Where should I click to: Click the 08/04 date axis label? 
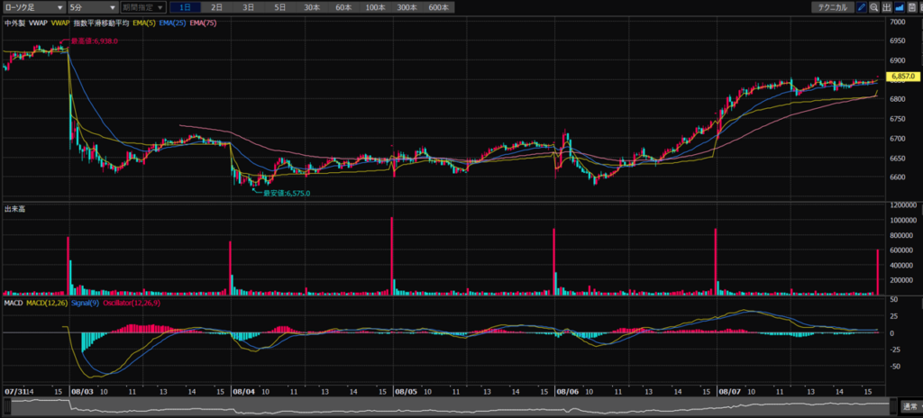pyautogui.click(x=242, y=391)
